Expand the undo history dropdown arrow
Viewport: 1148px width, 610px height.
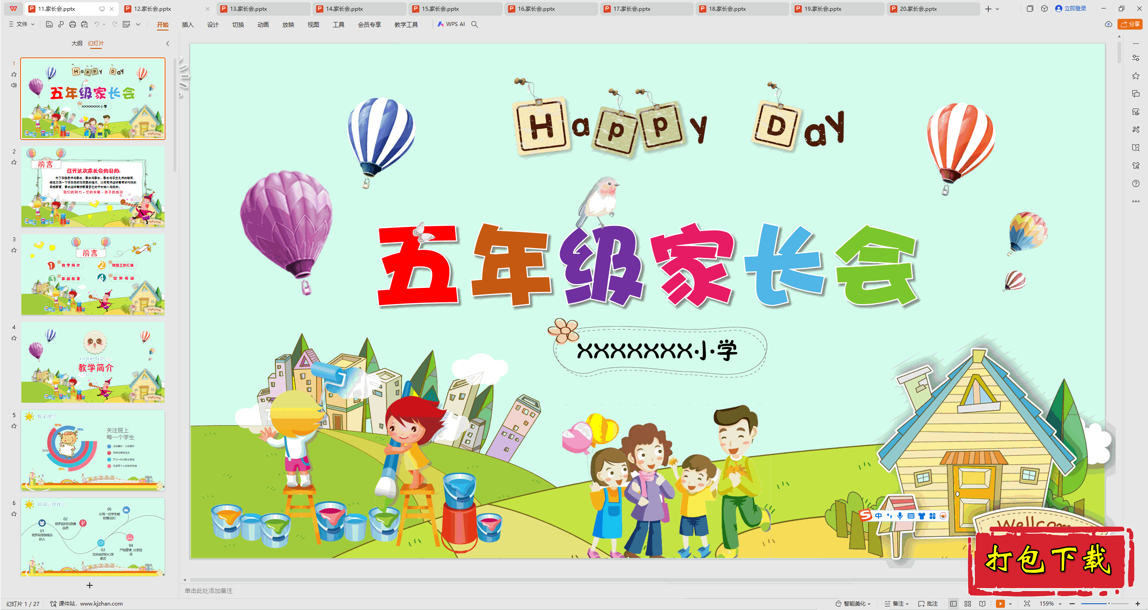pyautogui.click(x=104, y=24)
